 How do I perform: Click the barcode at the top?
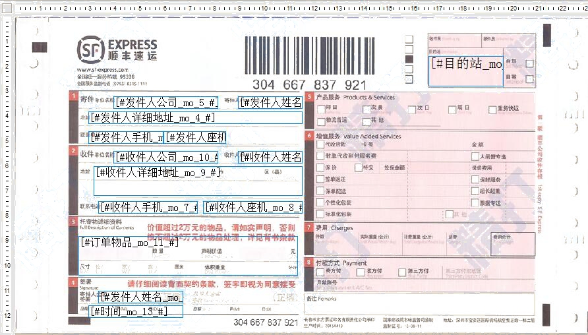coord(309,55)
